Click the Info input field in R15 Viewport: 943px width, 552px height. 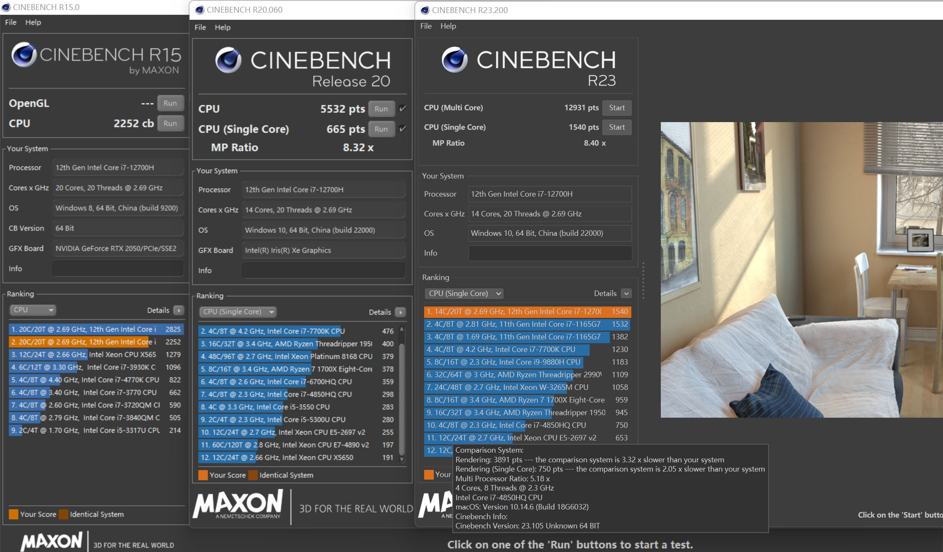[118, 268]
